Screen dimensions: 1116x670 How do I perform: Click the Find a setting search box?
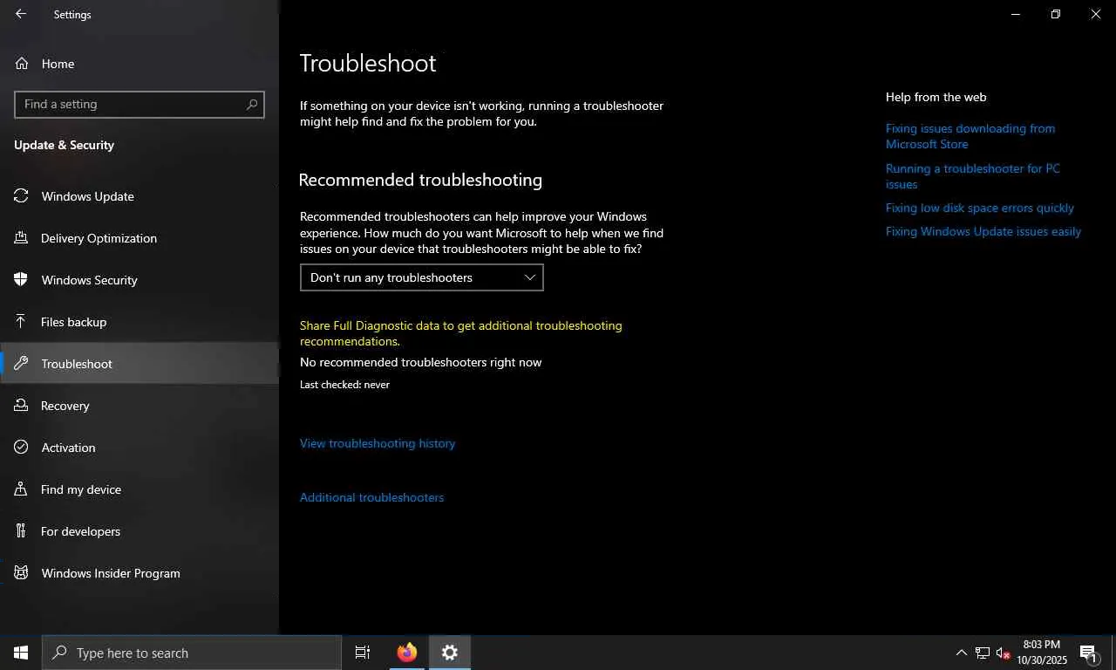(x=139, y=104)
